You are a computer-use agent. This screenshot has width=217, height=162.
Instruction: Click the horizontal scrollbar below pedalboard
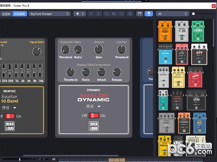[71, 156]
